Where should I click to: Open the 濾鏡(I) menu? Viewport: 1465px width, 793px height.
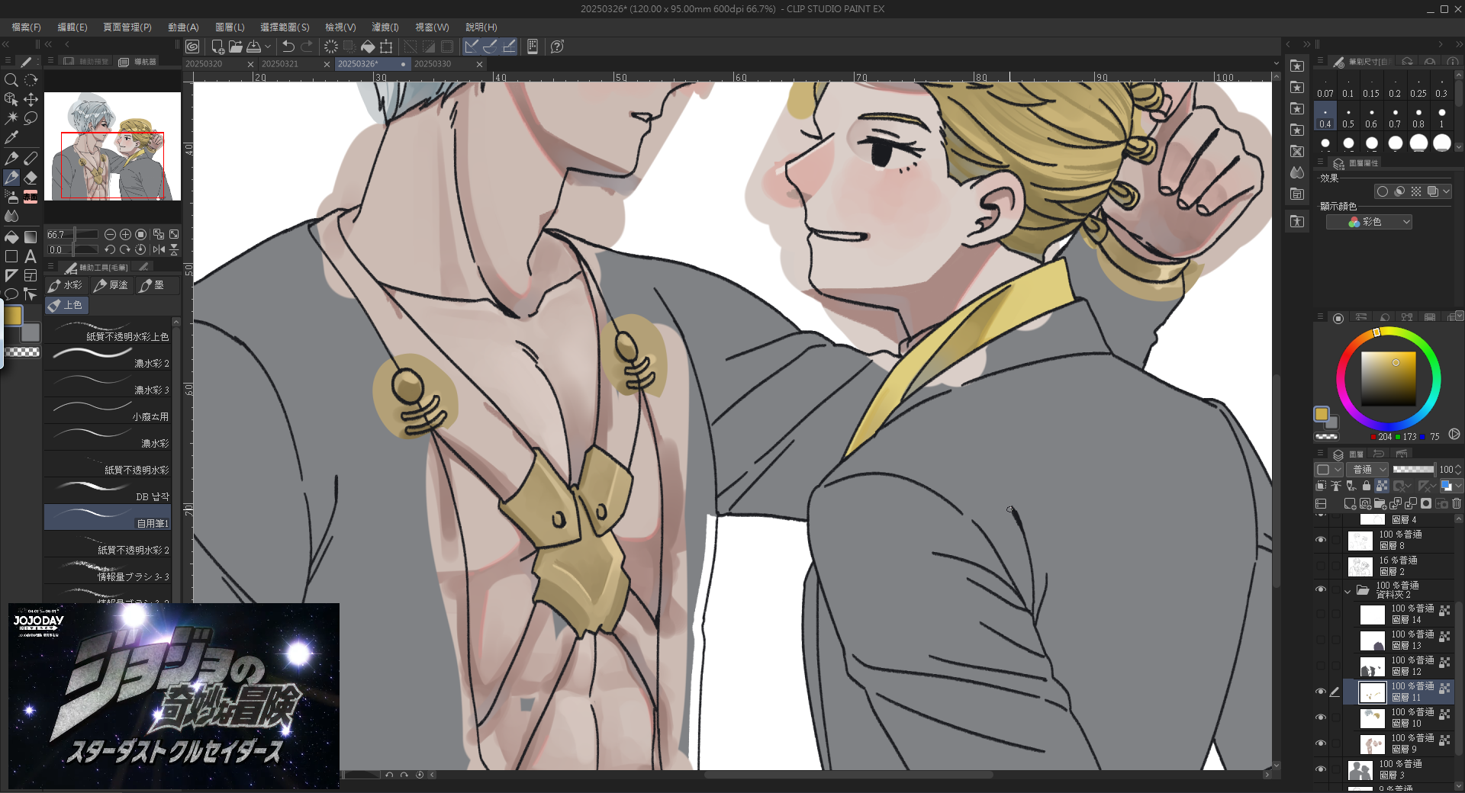point(385,27)
